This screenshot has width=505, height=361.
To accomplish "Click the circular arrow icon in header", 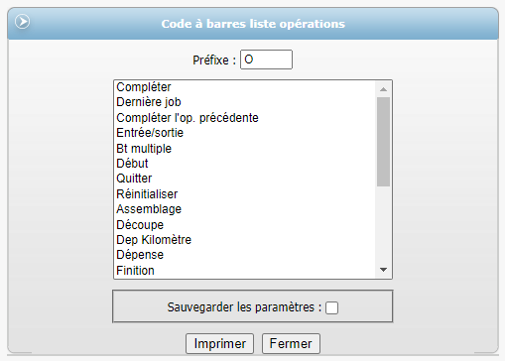I will [x=22, y=22].
